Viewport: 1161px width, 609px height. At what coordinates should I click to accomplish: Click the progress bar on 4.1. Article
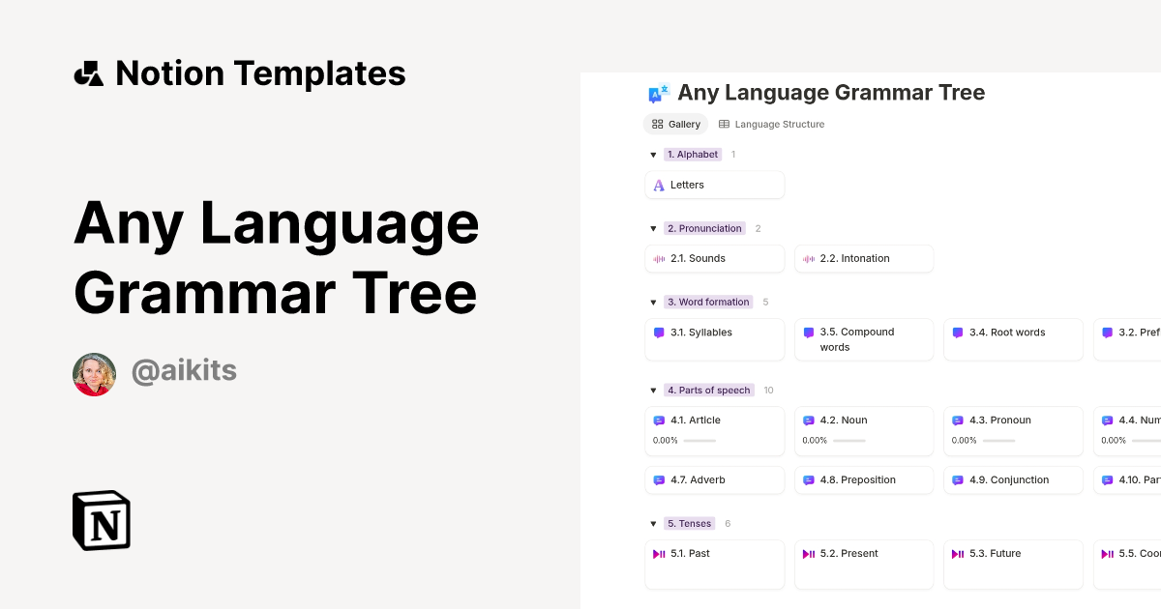coord(699,440)
